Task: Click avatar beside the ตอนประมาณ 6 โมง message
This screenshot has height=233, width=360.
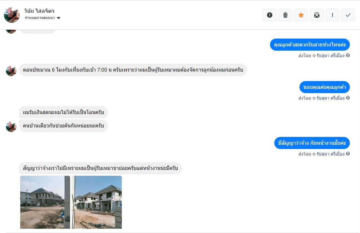Action: click(x=11, y=71)
